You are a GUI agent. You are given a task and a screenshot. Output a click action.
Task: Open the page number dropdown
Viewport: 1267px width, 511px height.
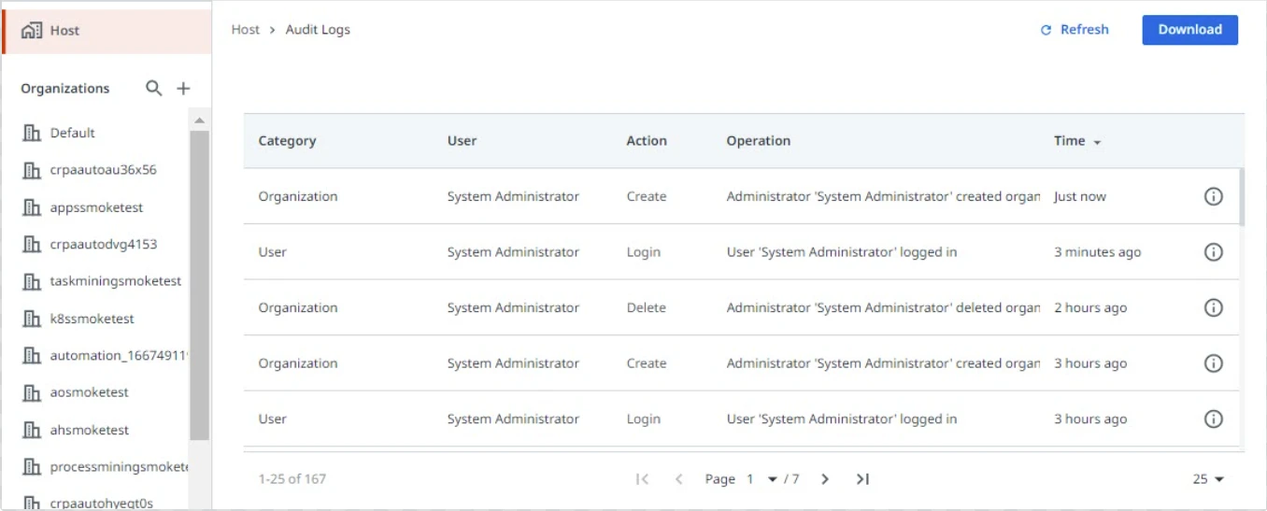[x=762, y=479]
